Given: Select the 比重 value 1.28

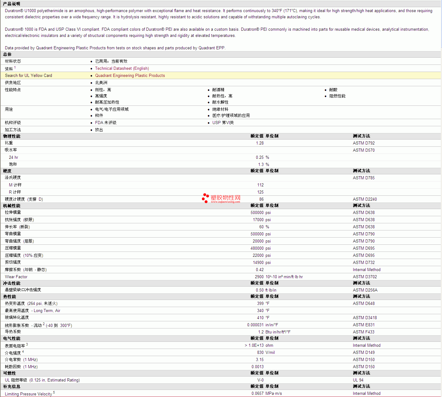Looking at the screenshot, I should (x=260, y=143).
